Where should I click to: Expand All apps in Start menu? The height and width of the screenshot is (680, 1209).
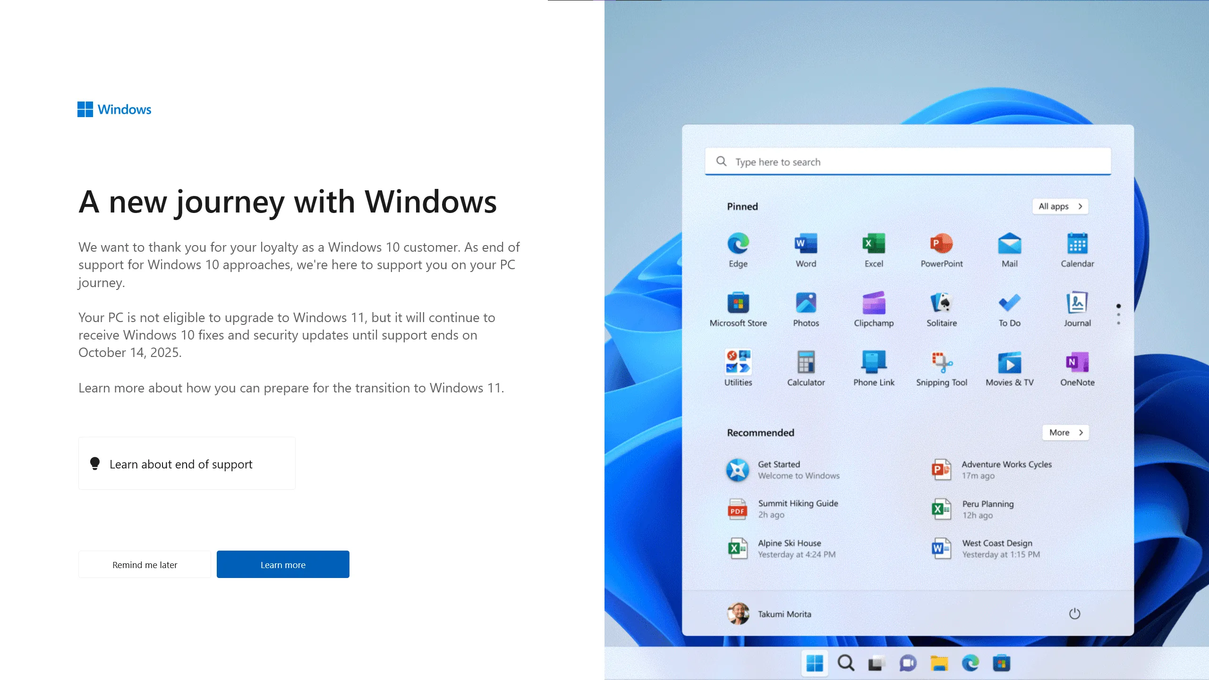(x=1060, y=206)
